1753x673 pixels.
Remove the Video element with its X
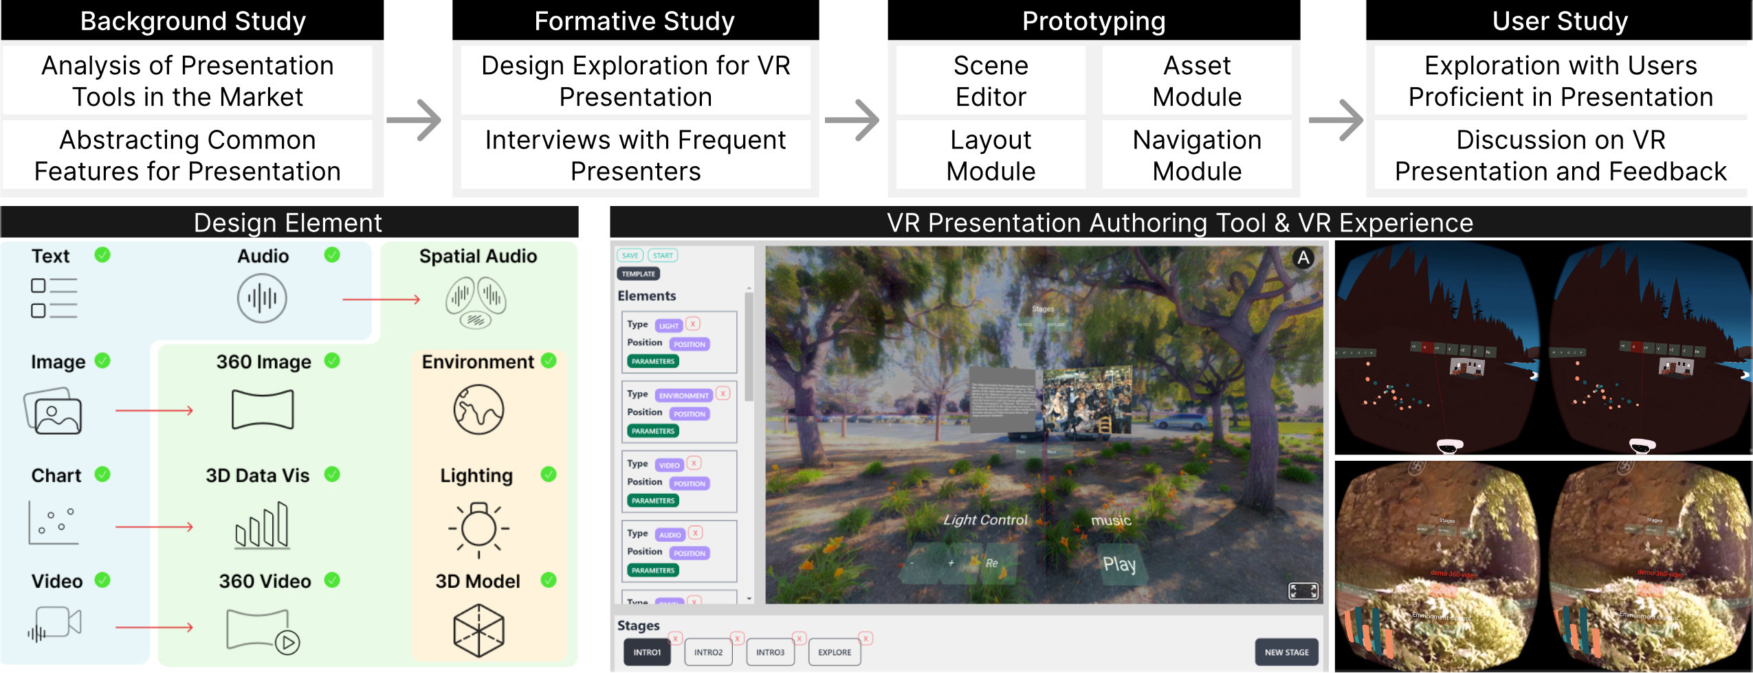click(694, 464)
